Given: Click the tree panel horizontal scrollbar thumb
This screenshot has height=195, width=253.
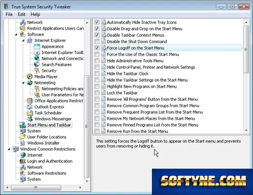Looking at the screenshot, I should (x=36, y=188).
